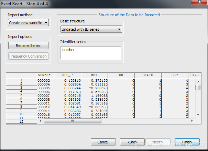The image size is (208, 151).
Task: Select the NUMBER column header
Action: (x=45, y=75)
